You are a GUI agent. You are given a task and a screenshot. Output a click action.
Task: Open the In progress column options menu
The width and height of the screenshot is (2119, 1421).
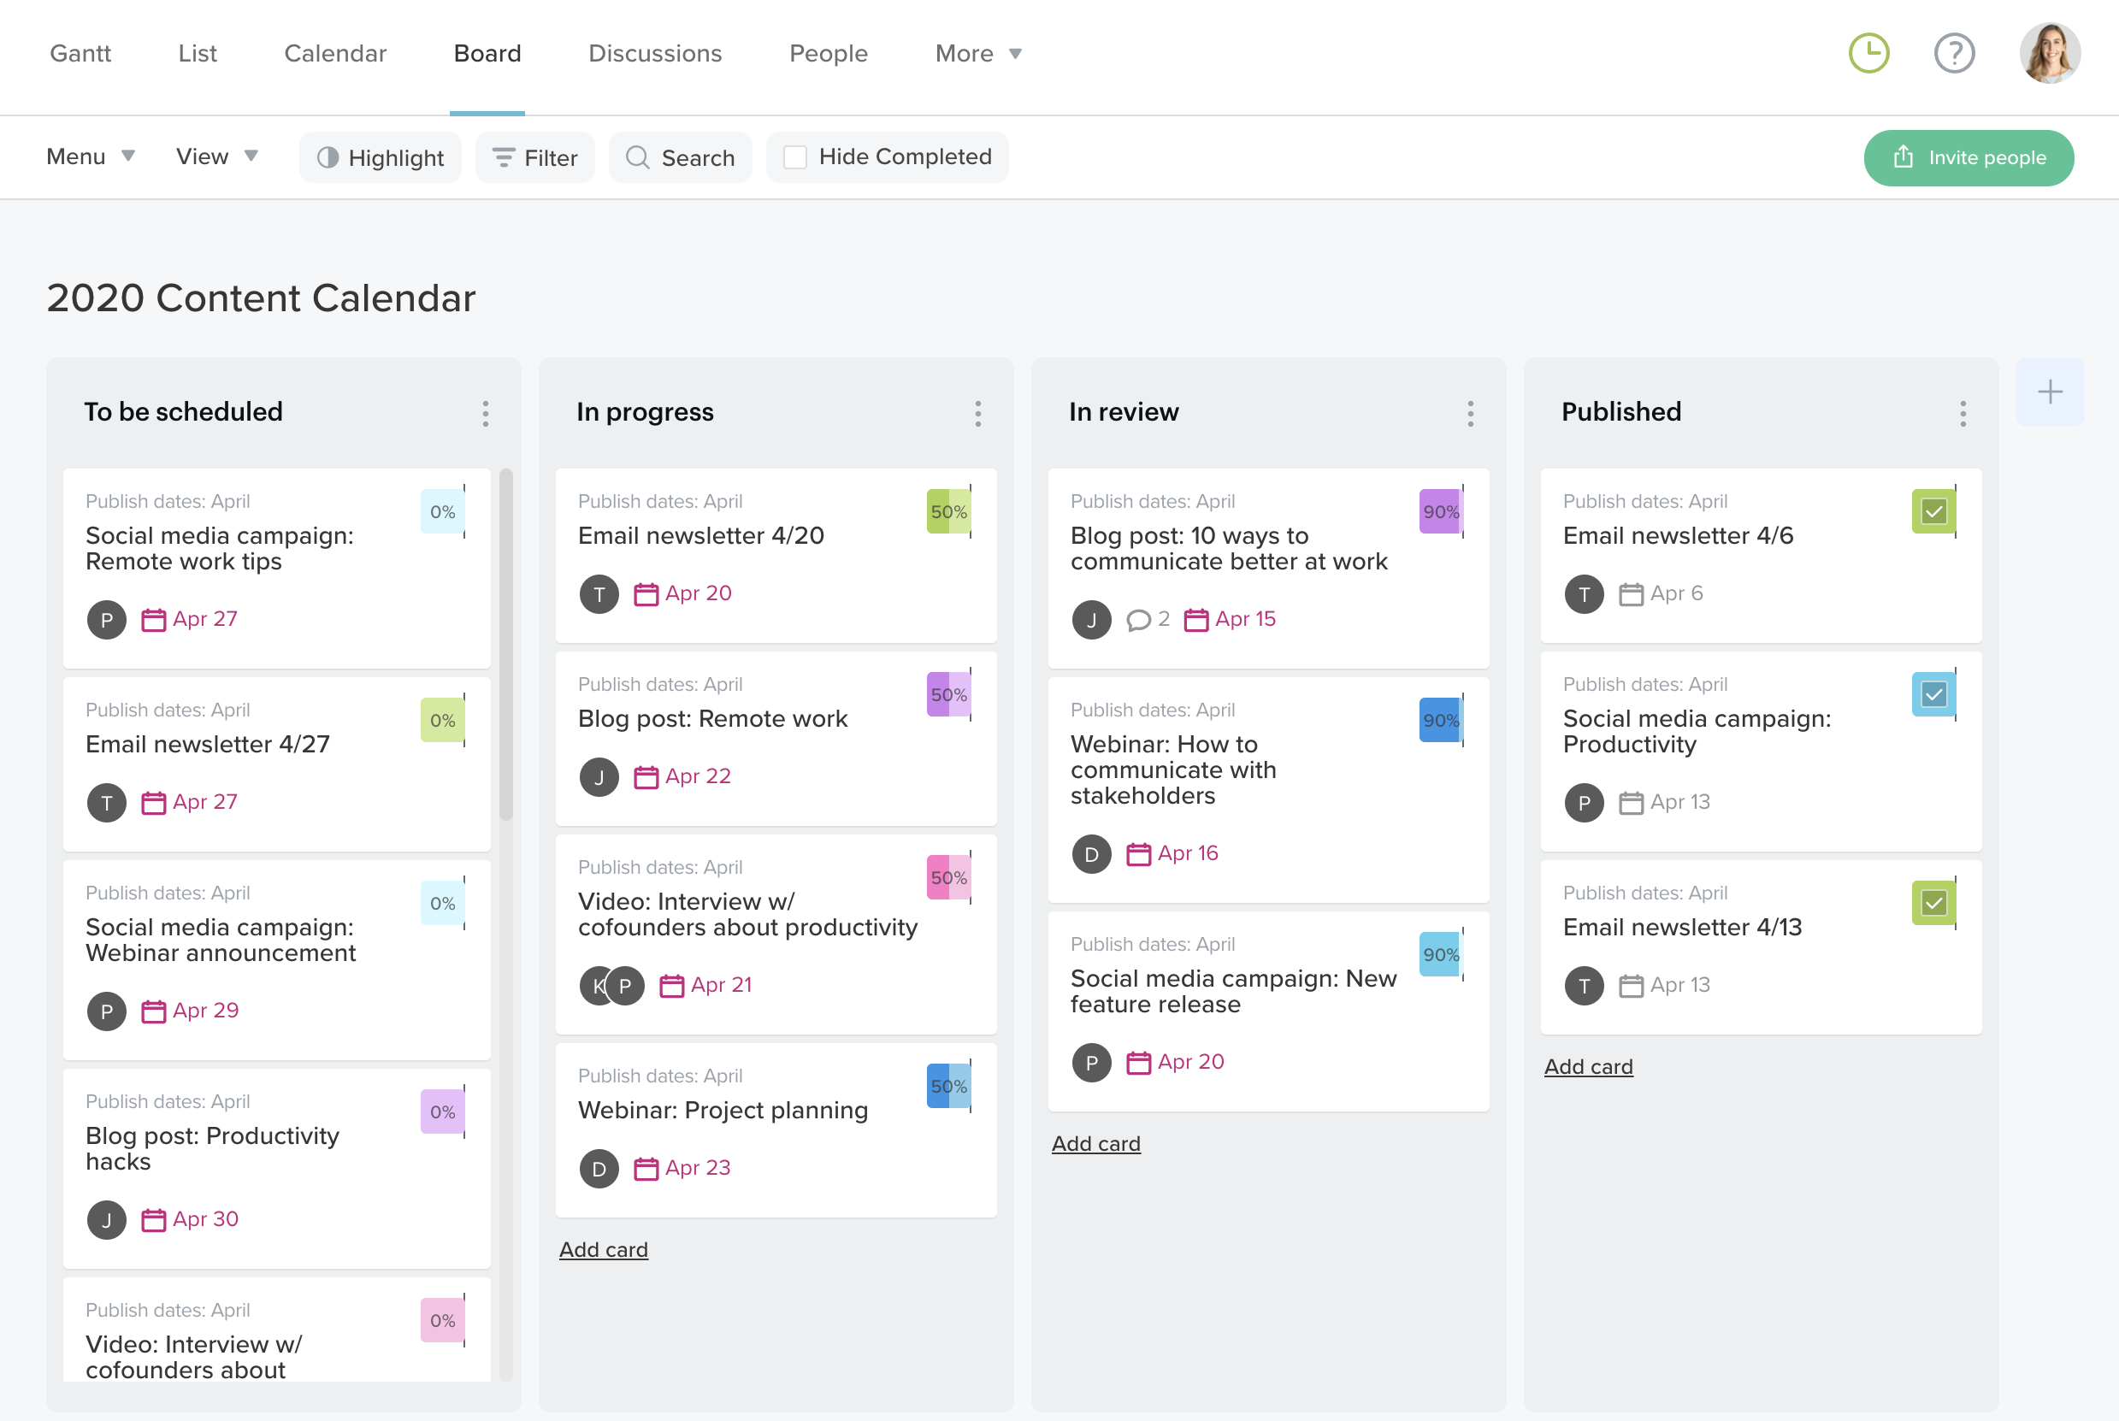pyautogui.click(x=977, y=413)
